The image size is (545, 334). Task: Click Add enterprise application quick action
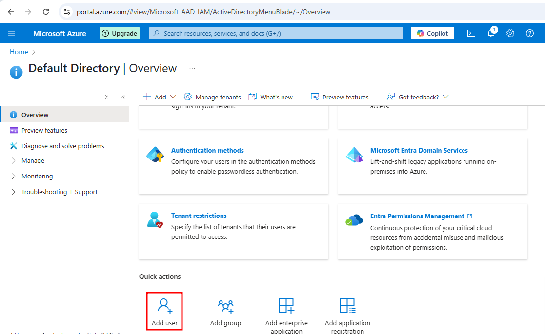point(286,315)
